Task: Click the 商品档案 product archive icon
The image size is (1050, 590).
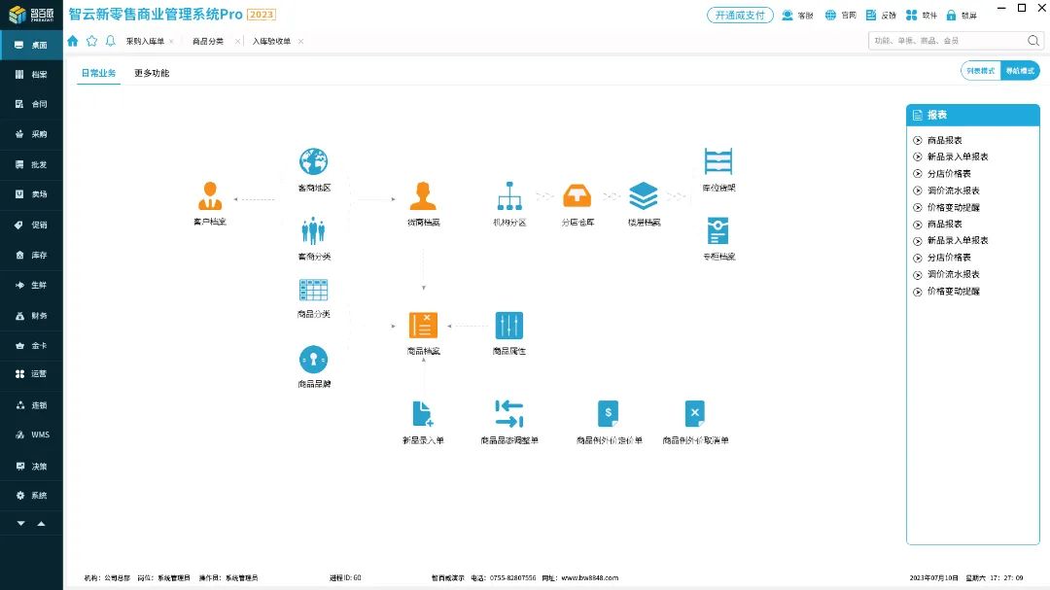Action: point(423,326)
